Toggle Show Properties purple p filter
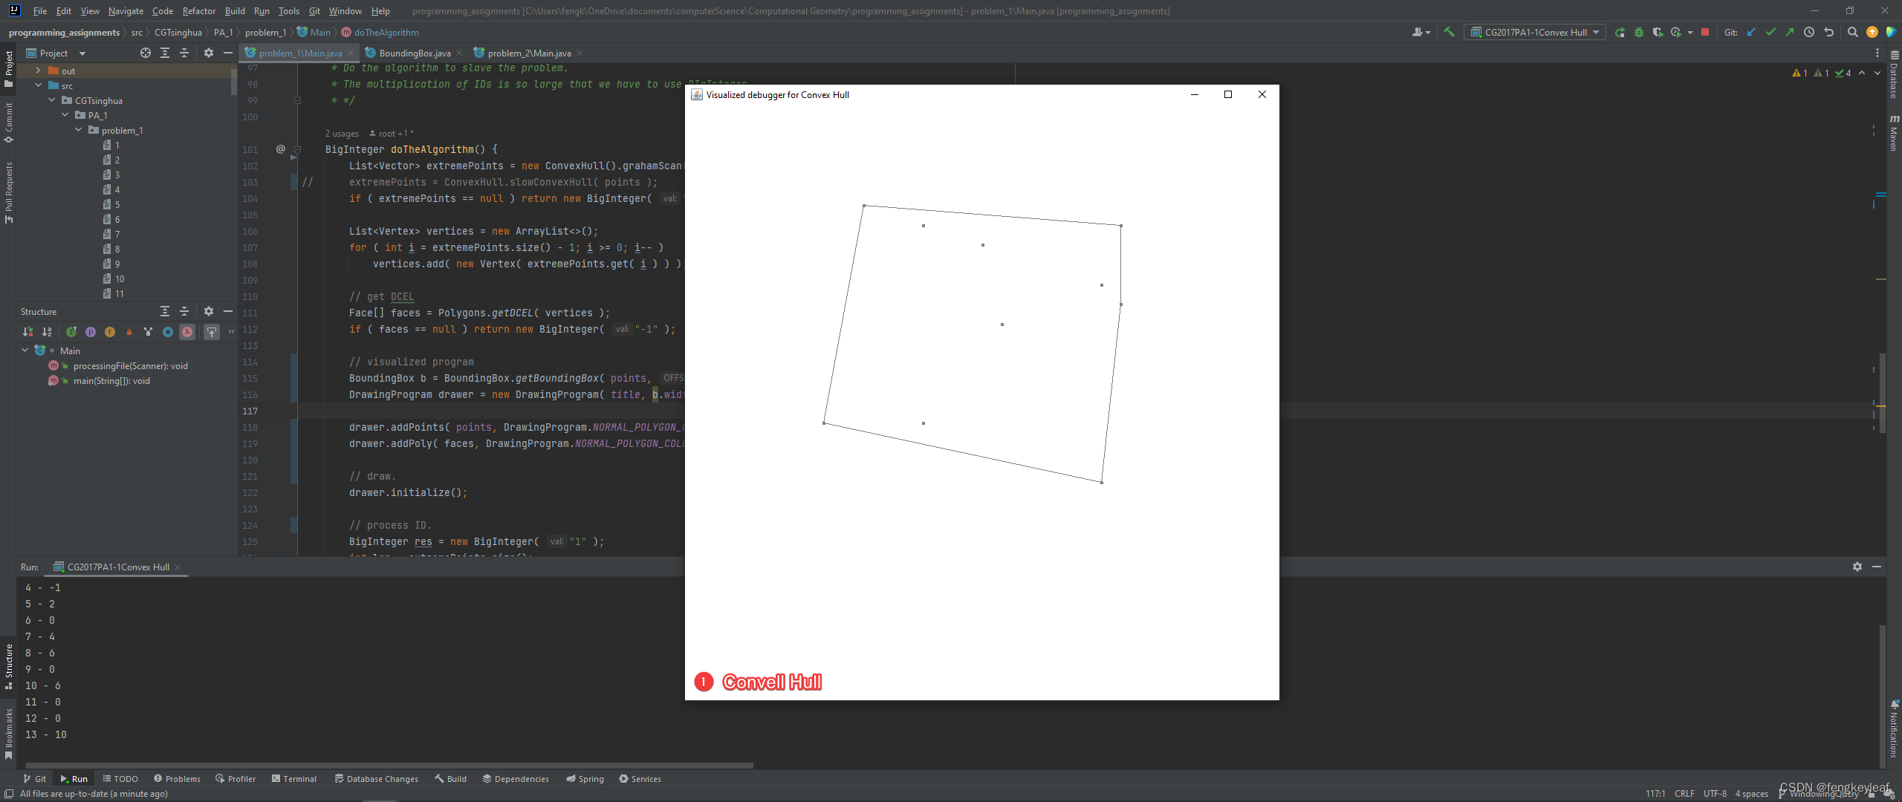The height and width of the screenshot is (802, 1902). point(91,332)
